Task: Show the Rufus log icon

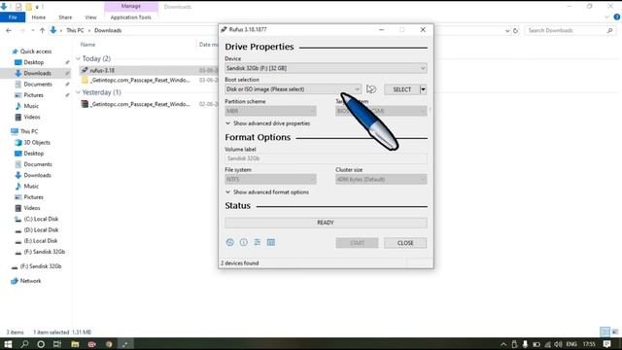Action: [271, 242]
